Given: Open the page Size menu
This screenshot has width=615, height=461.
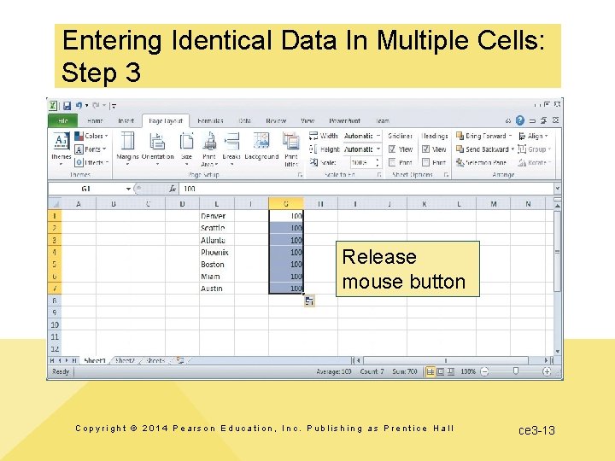Looking at the screenshot, I should [x=186, y=149].
